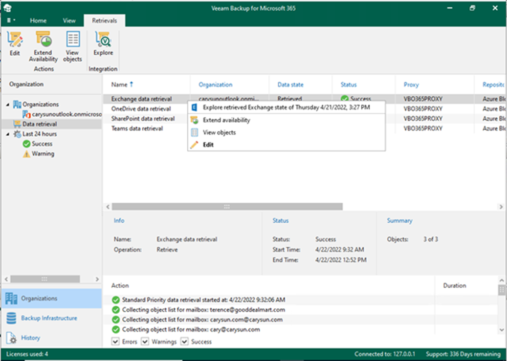Select the Success filter under Last 24 hours

click(x=42, y=144)
